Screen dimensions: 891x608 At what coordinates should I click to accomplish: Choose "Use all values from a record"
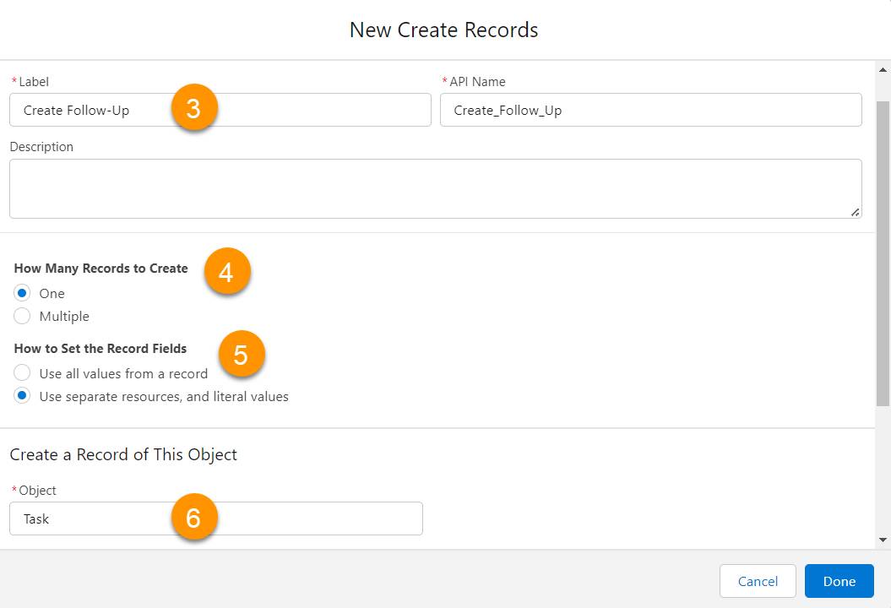(22, 372)
